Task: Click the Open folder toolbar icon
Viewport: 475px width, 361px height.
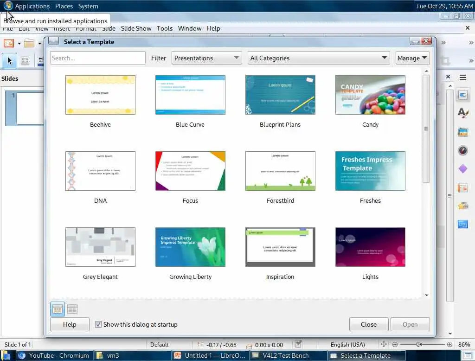Action: click(29, 43)
